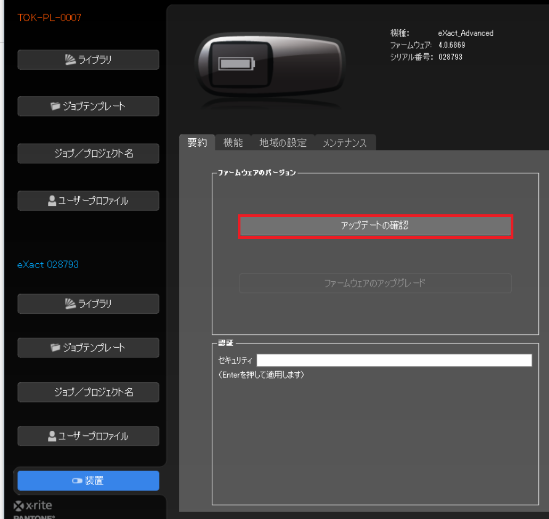Click library fan icon in eXact ライブラリ
This screenshot has height=519, width=549.
pyautogui.click(x=70, y=304)
